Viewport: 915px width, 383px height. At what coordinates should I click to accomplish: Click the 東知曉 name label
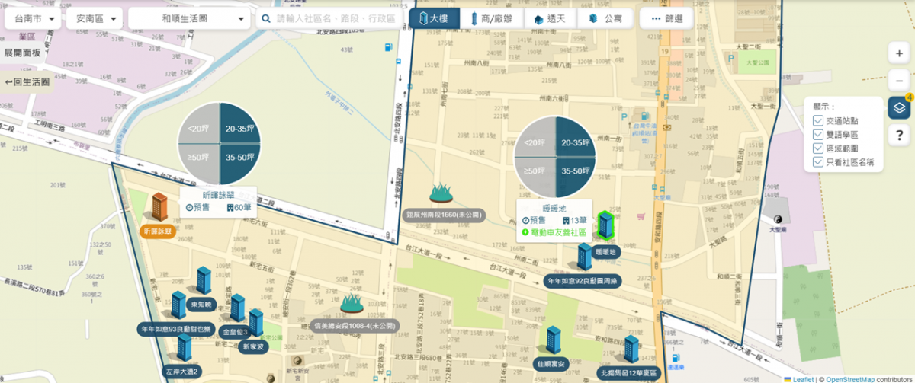coord(203,304)
